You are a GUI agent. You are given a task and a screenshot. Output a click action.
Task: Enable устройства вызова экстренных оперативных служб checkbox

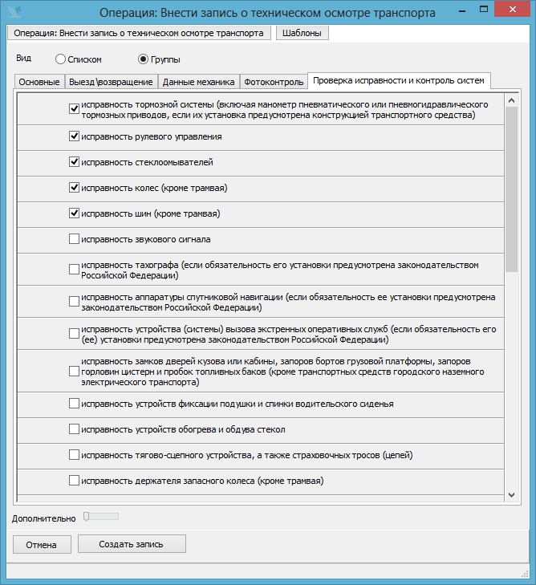(74, 334)
